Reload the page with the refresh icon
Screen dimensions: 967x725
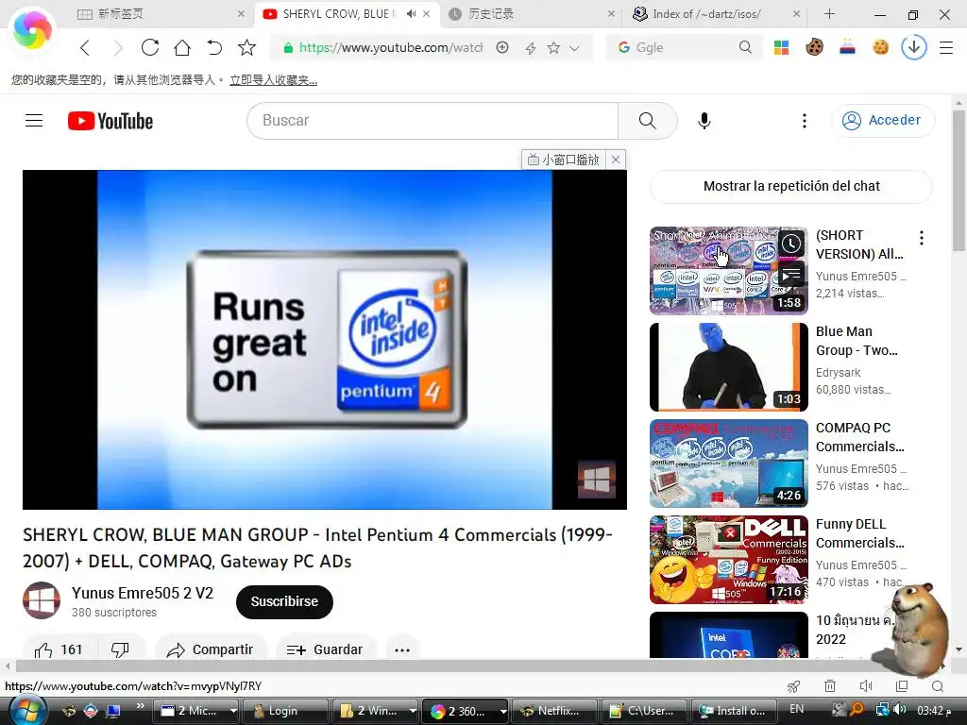[150, 47]
